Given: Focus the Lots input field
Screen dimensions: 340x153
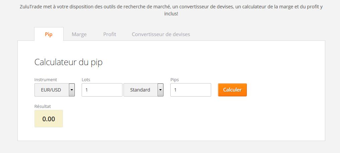Looking at the screenshot, I should [x=102, y=90].
